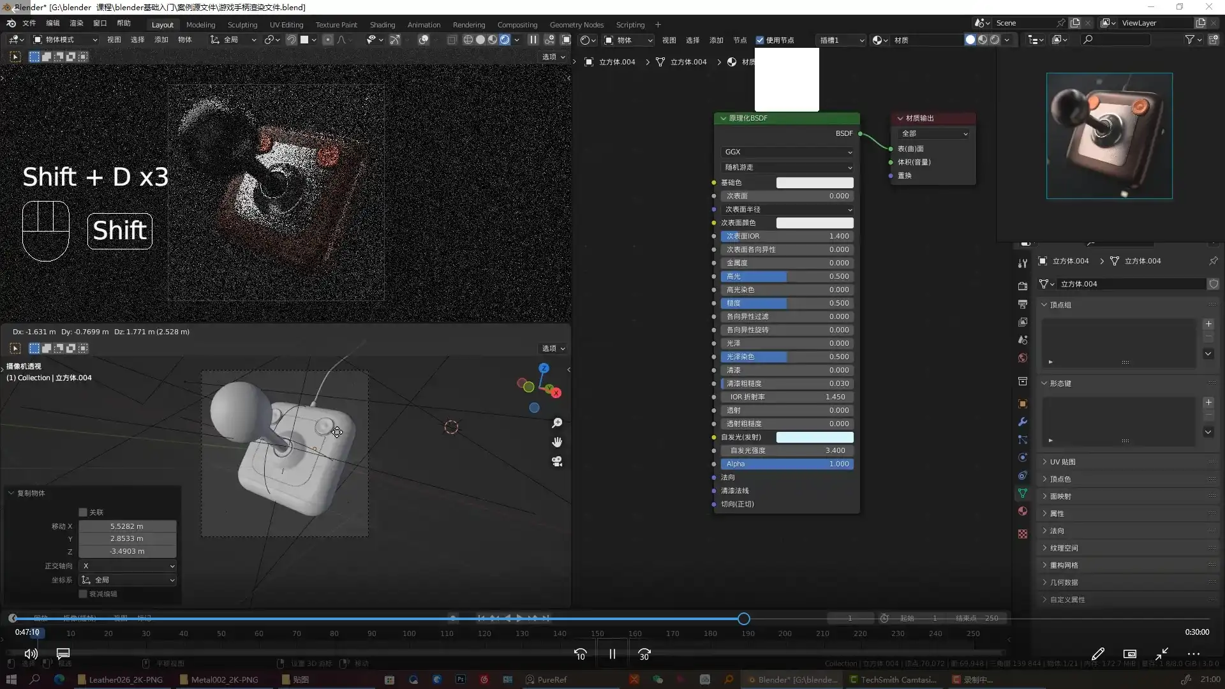Screen dimensions: 1225x689
Task: Expand the UV 贴图 panel
Action: coord(1062,462)
